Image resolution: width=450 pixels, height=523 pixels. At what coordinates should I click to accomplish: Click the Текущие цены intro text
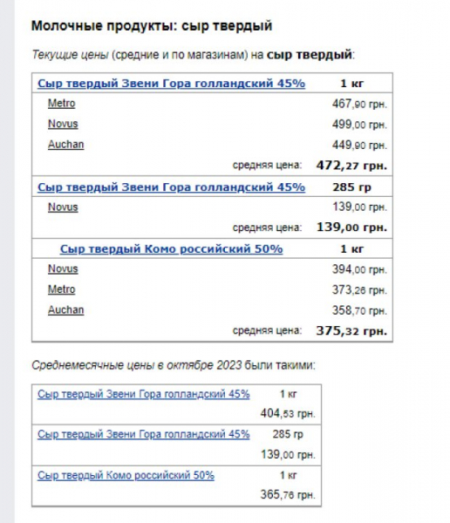click(70, 55)
